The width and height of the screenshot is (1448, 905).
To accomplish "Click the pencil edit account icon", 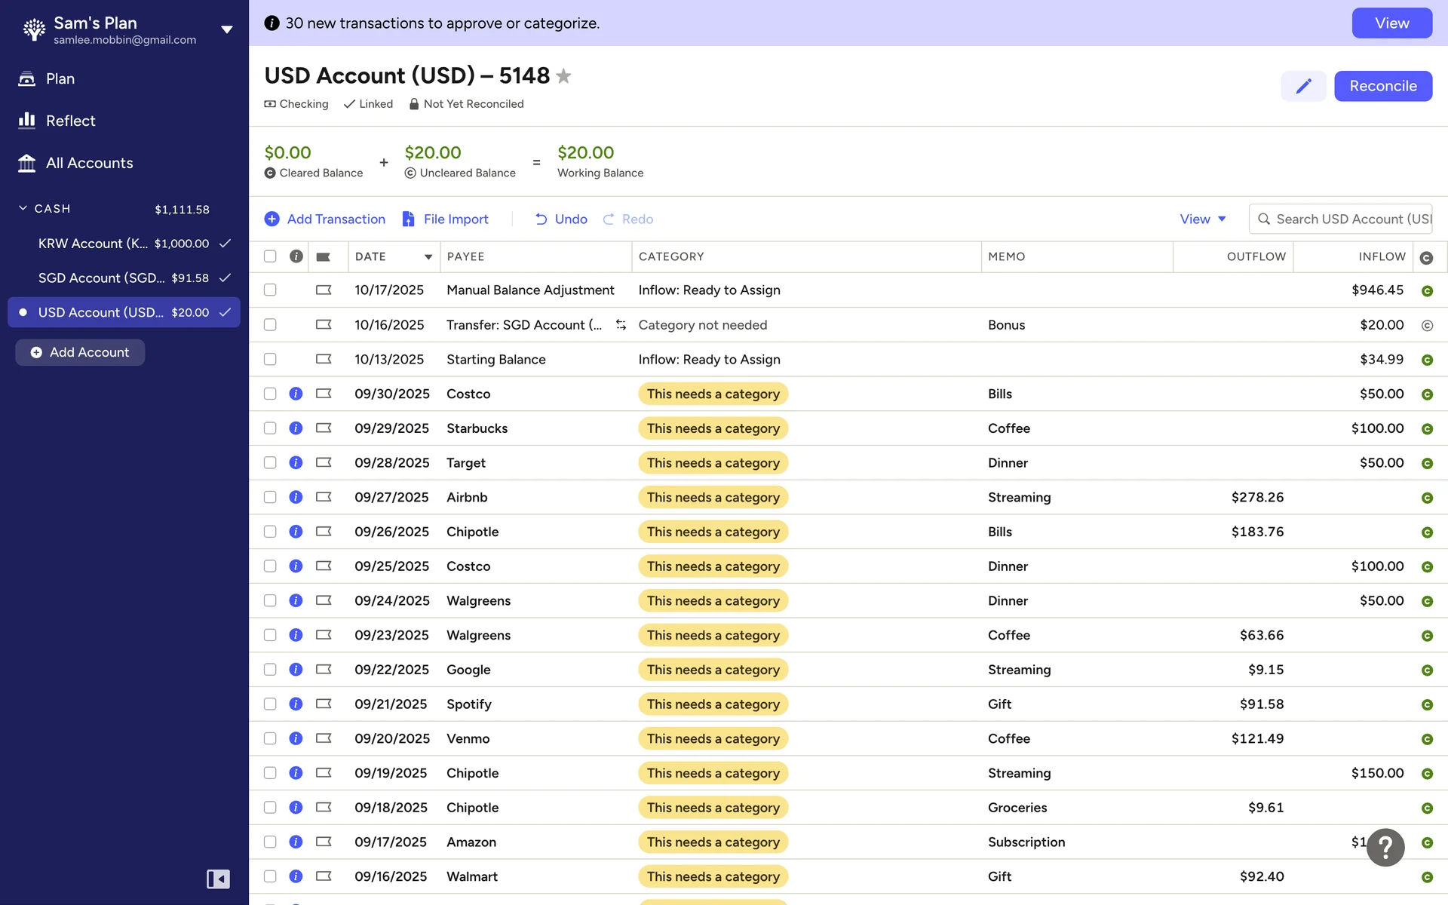I will coord(1303,86).
